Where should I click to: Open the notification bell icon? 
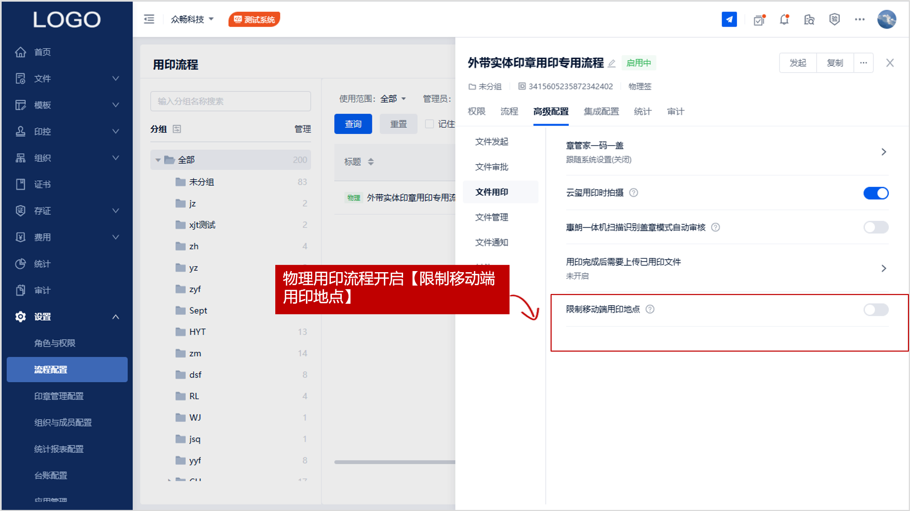coord(784,20)
